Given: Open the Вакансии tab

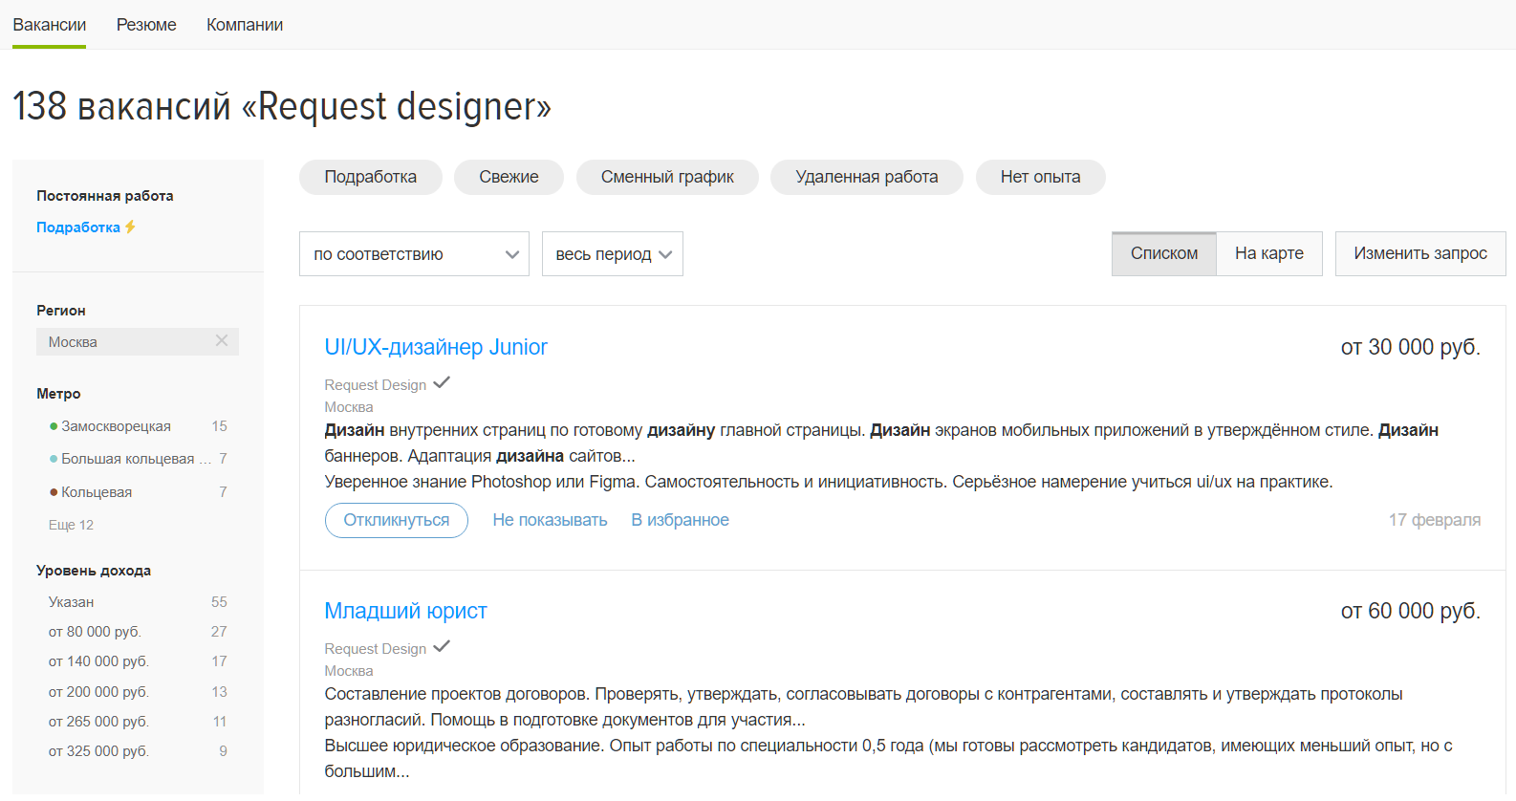Looking at the screenshot, I should click(x=49, y=25).
